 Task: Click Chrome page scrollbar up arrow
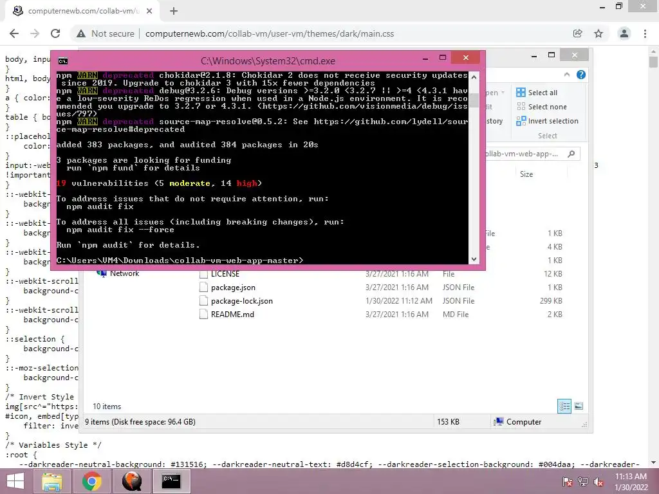(x=653, y=51)
